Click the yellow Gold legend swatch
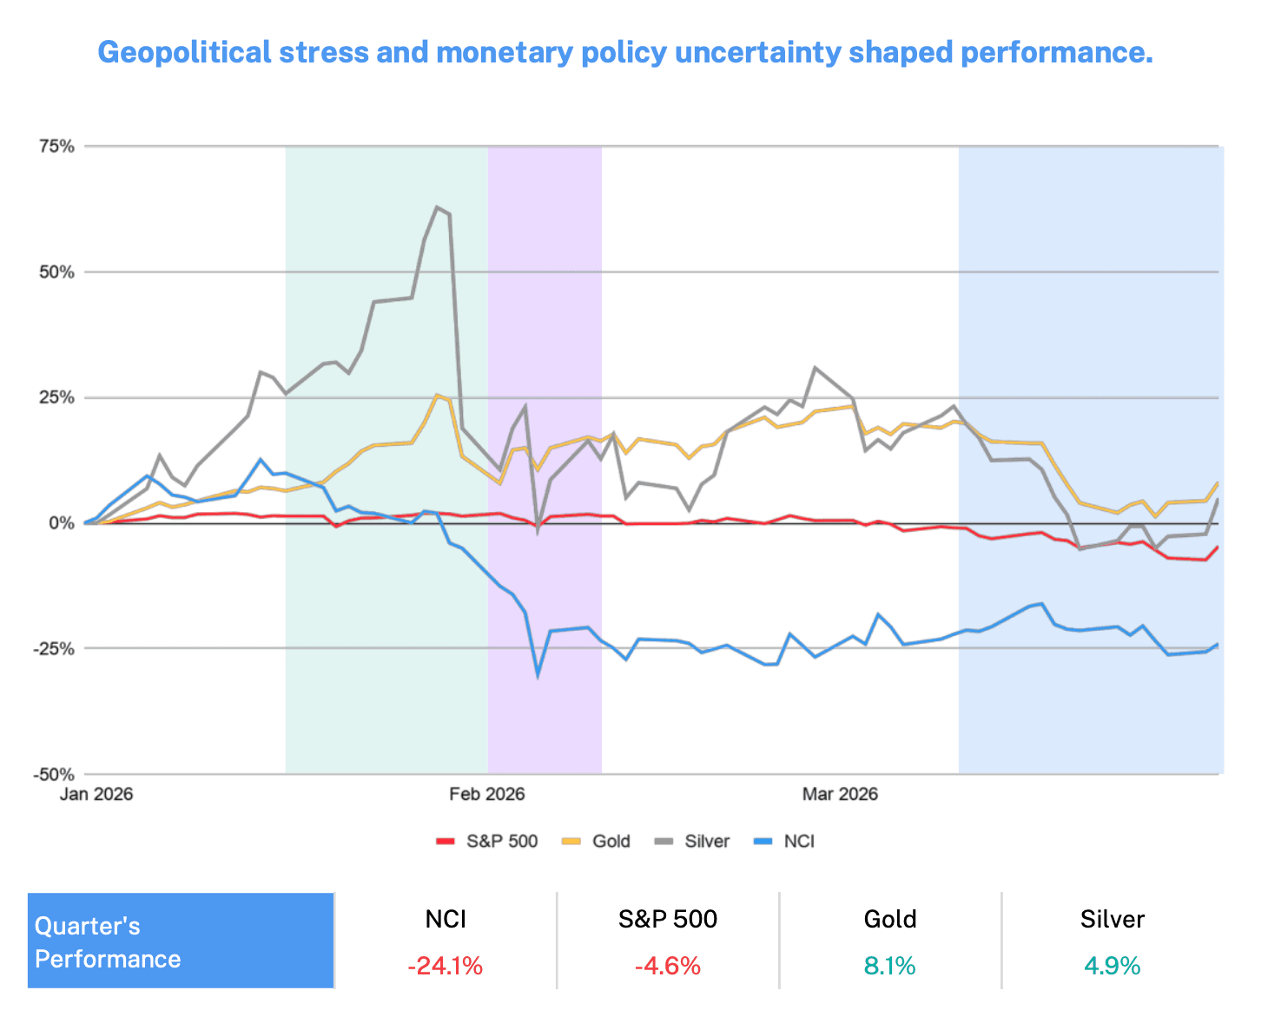This screenshot has width=1268, height=1010. [571, 842]
